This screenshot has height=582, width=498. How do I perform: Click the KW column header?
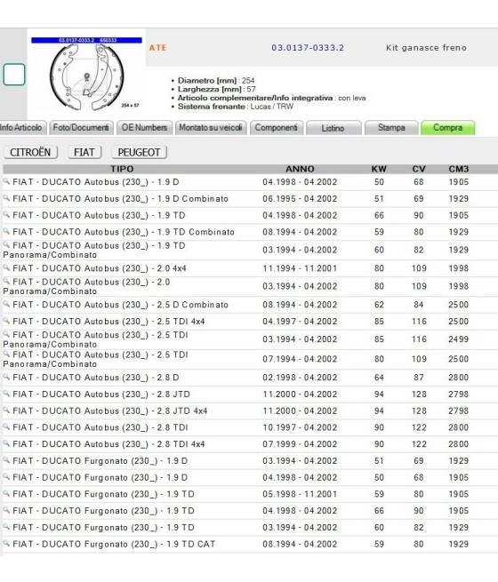[x=379, y=169]
